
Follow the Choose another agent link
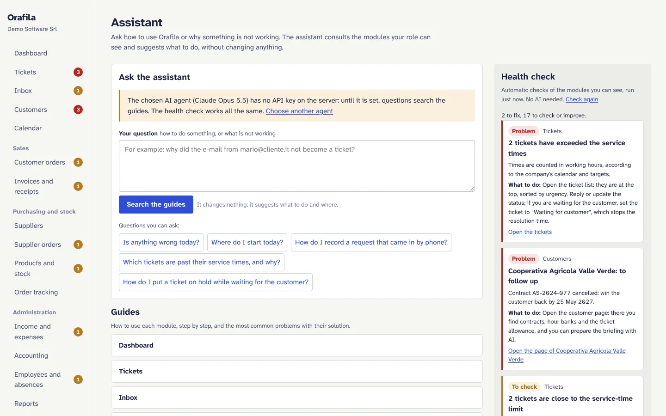299,111
